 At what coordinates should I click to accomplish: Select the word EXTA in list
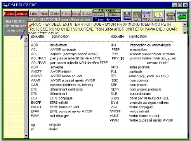[68, 24]
